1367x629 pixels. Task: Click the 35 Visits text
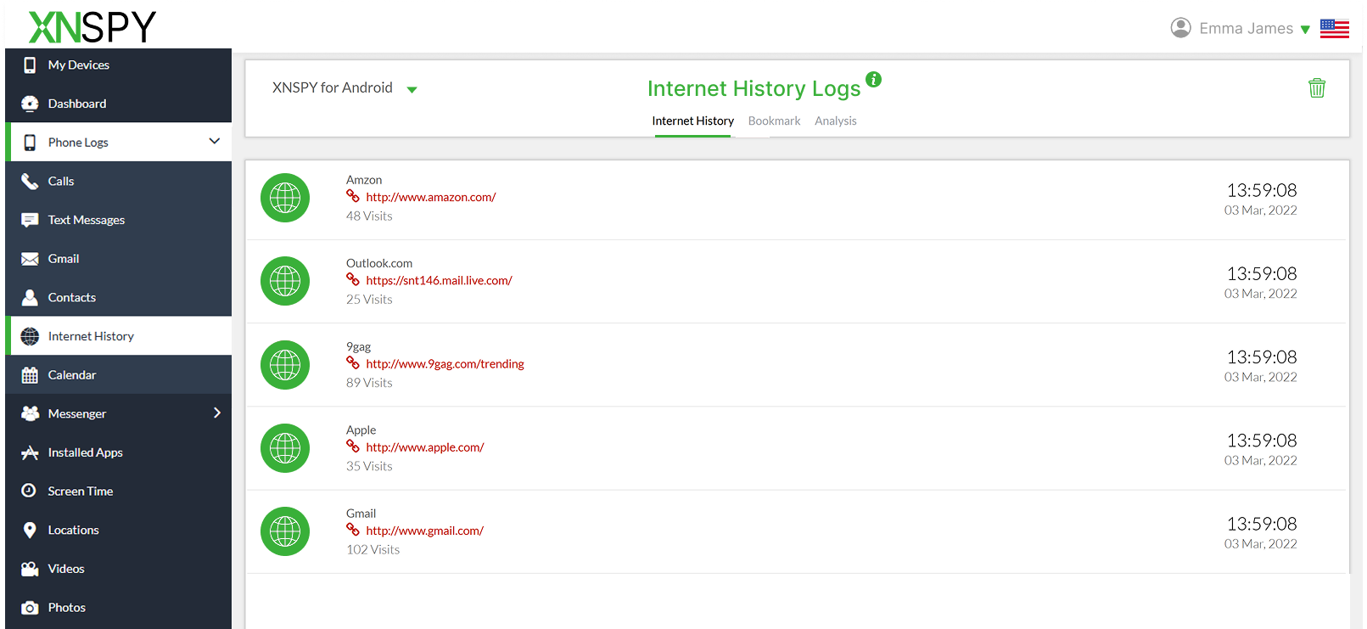coord(369,466)
